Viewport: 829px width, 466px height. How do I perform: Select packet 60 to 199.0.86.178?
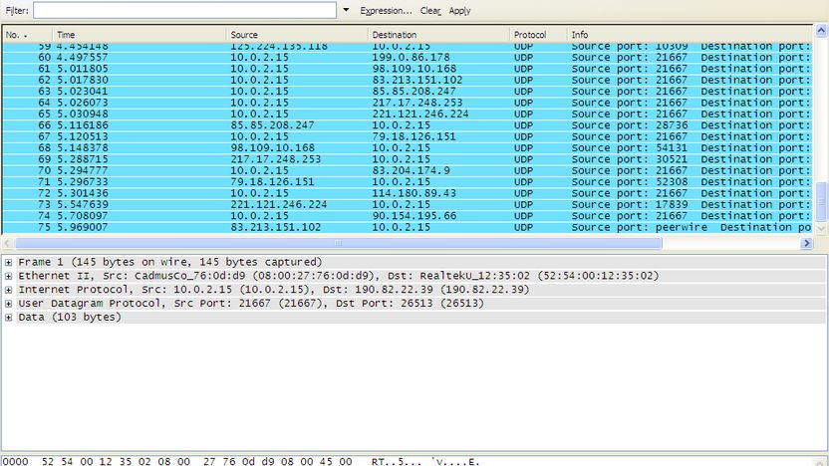click(x=408, y=57)
